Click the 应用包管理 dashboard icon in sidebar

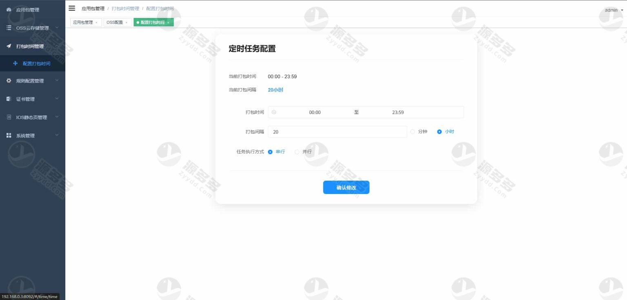tap(9, 10)
